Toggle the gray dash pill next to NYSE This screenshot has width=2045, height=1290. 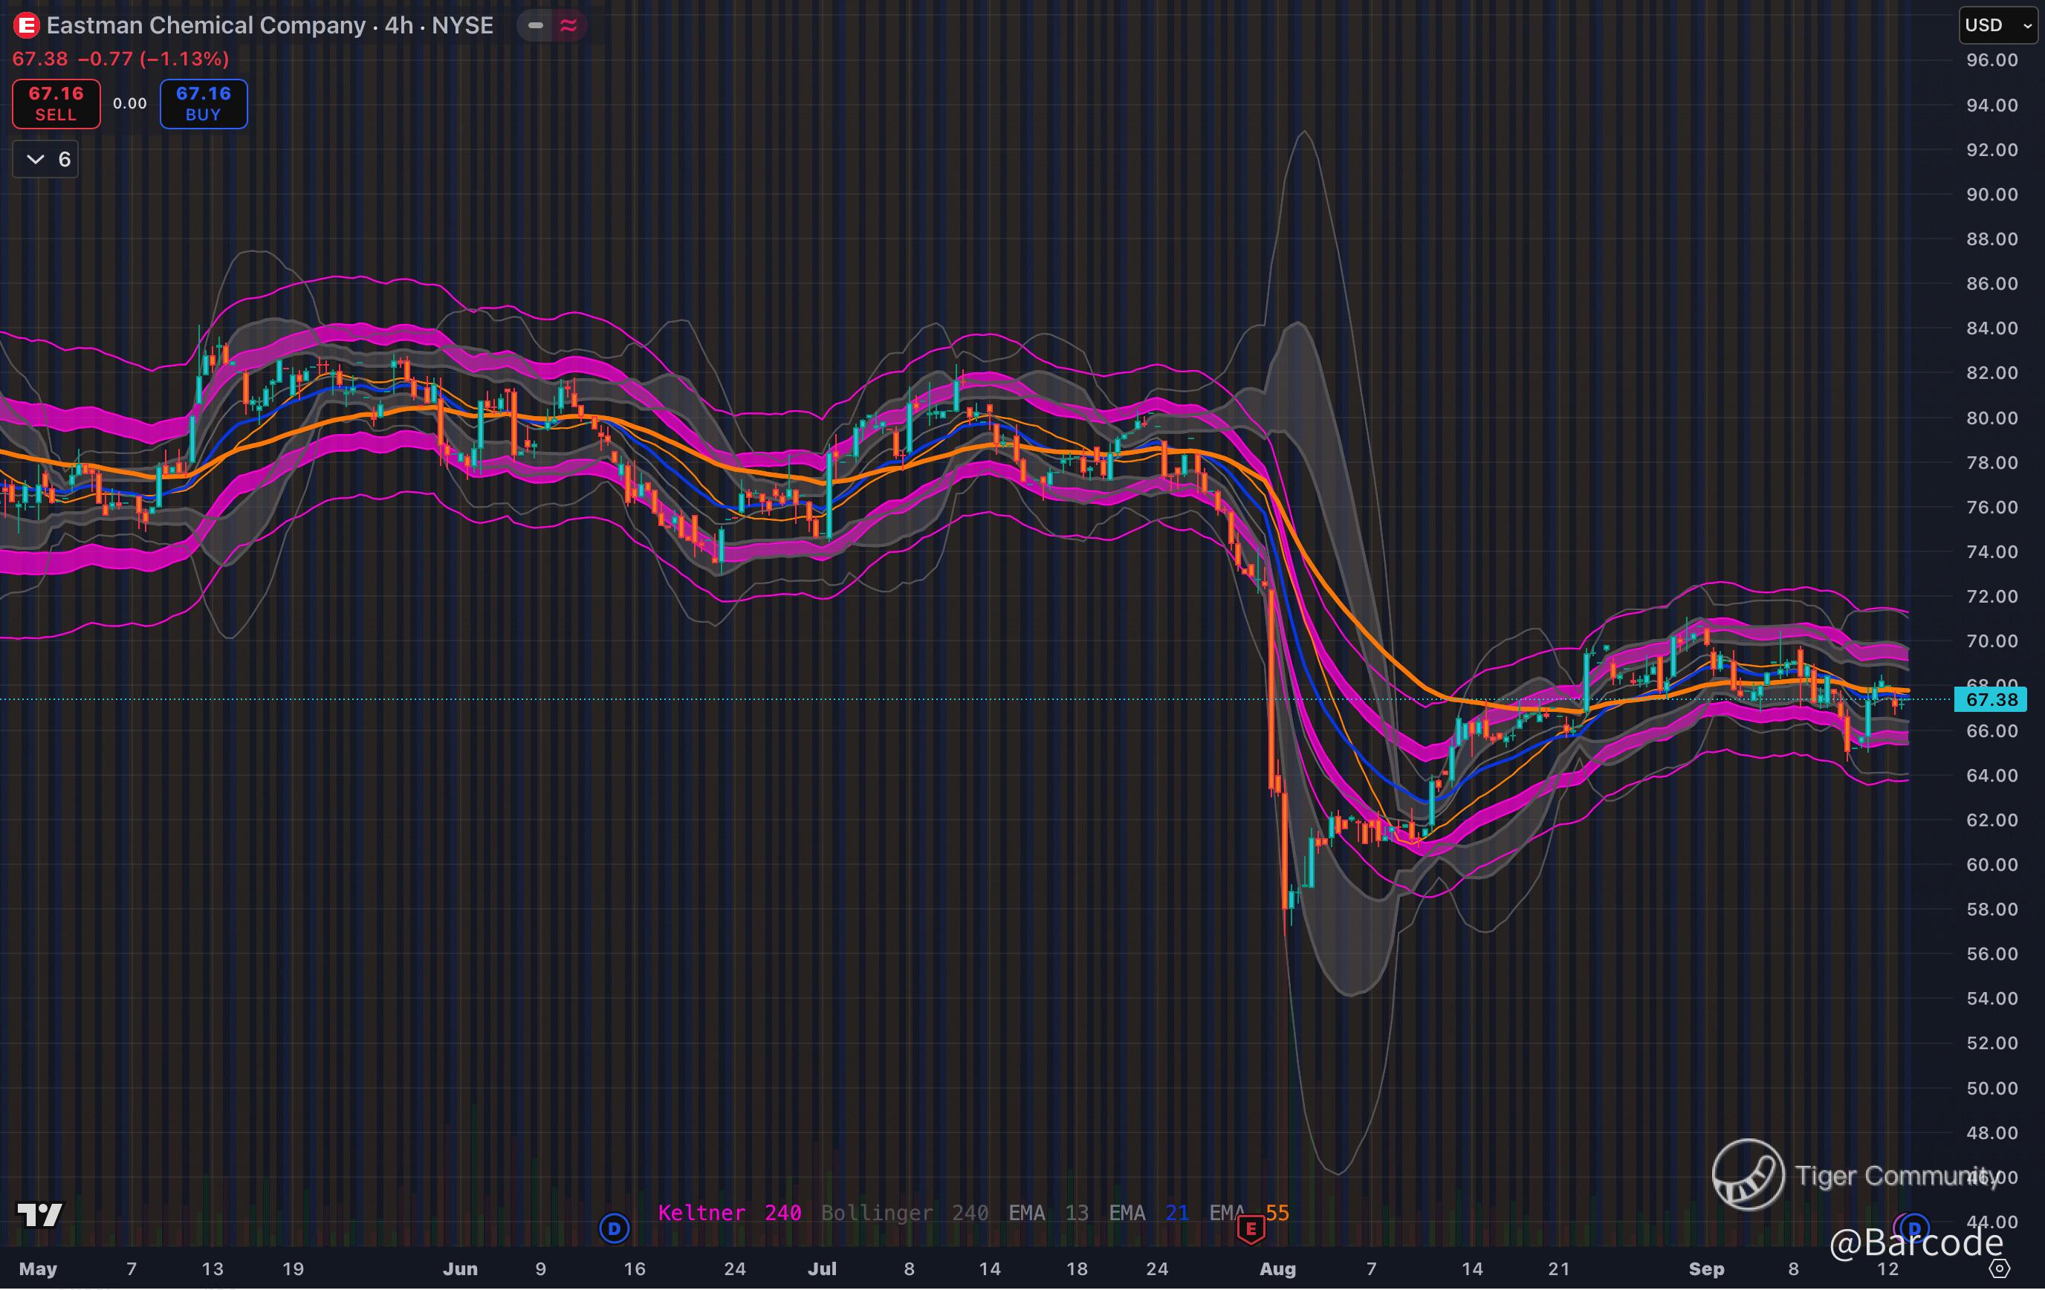(535, 25)
